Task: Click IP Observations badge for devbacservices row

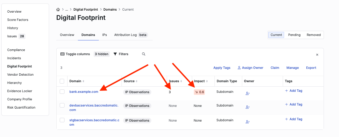Action: 137,106
